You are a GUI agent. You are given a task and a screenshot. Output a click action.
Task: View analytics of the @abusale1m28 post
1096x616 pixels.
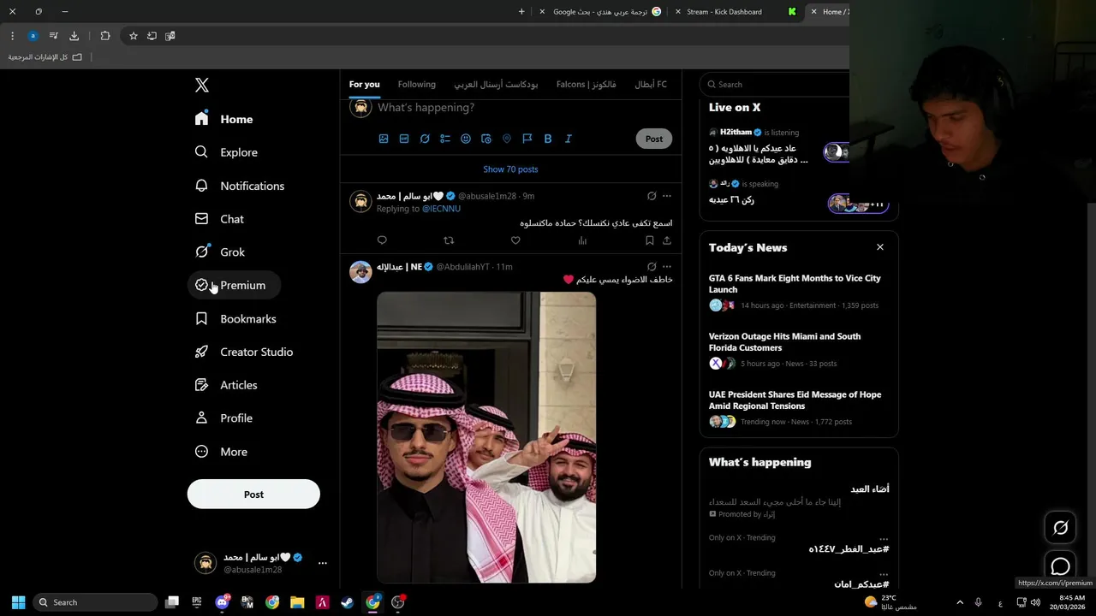582,240
